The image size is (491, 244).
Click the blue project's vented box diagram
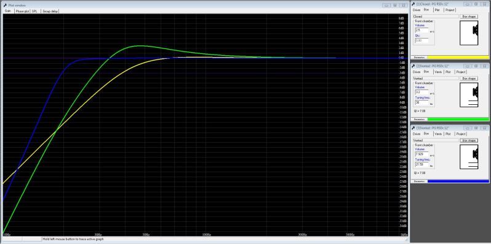tap(469, 157)
